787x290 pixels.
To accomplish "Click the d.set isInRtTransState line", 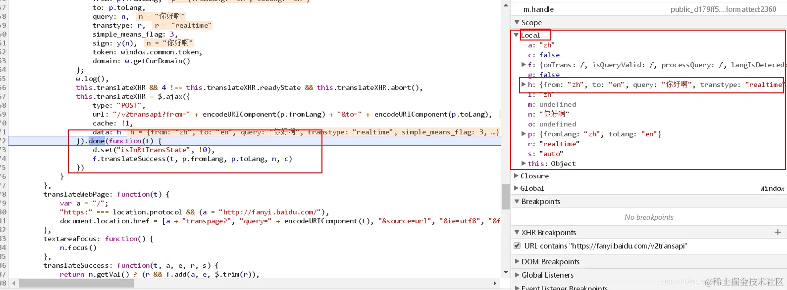I will [154, 150].
